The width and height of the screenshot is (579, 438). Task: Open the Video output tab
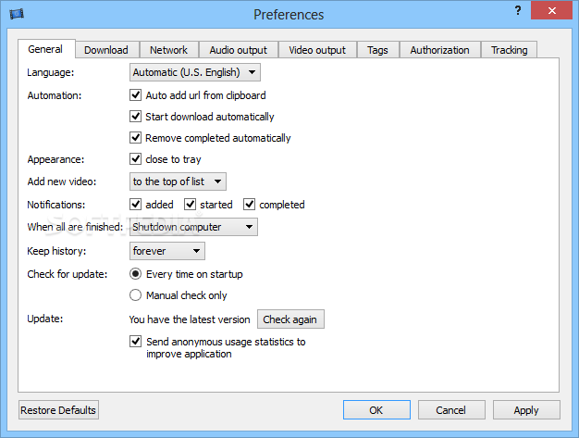[317, 50]
